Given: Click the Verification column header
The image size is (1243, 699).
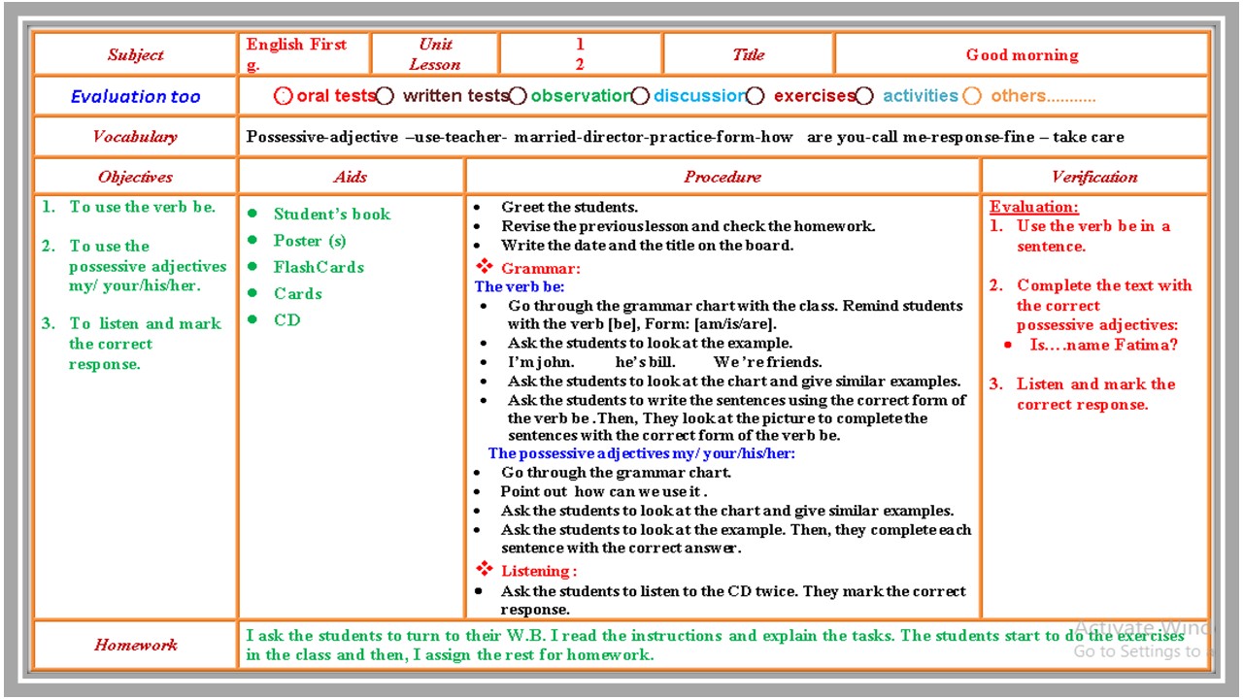Looking at the screenshot, I should pyautogui.click(x=1094, y=177).
